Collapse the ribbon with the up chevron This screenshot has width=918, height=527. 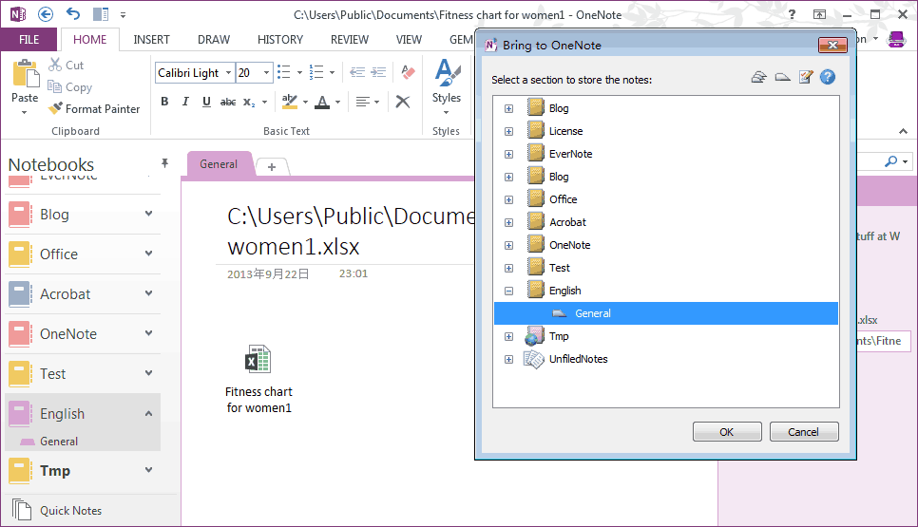click(x=904, y=131)
